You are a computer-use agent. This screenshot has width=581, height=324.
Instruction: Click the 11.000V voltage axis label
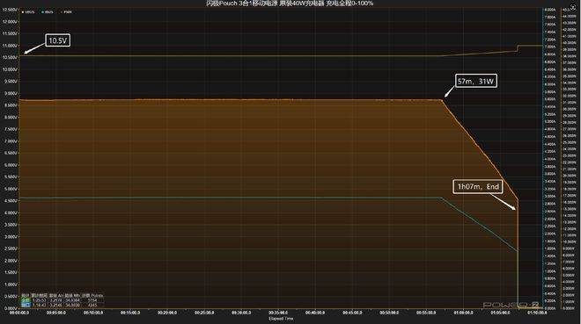pyautogui.click(x=10, y=46)
